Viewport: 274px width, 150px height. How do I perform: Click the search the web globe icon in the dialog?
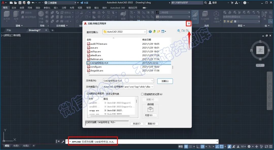coord(179,31)
